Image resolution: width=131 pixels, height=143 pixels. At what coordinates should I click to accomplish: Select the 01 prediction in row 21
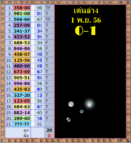39,124
